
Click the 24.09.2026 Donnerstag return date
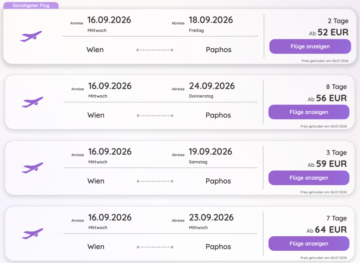(212, 90)
